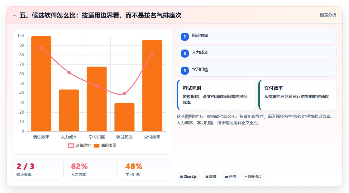The image size is (349, 193).
Task: Click the text 从需求描述到可运行结果的推进速度
Action: [296, 96]
